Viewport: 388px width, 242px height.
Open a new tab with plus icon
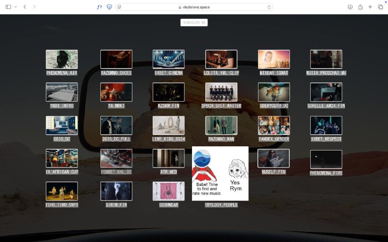click(x=370, y=7)
